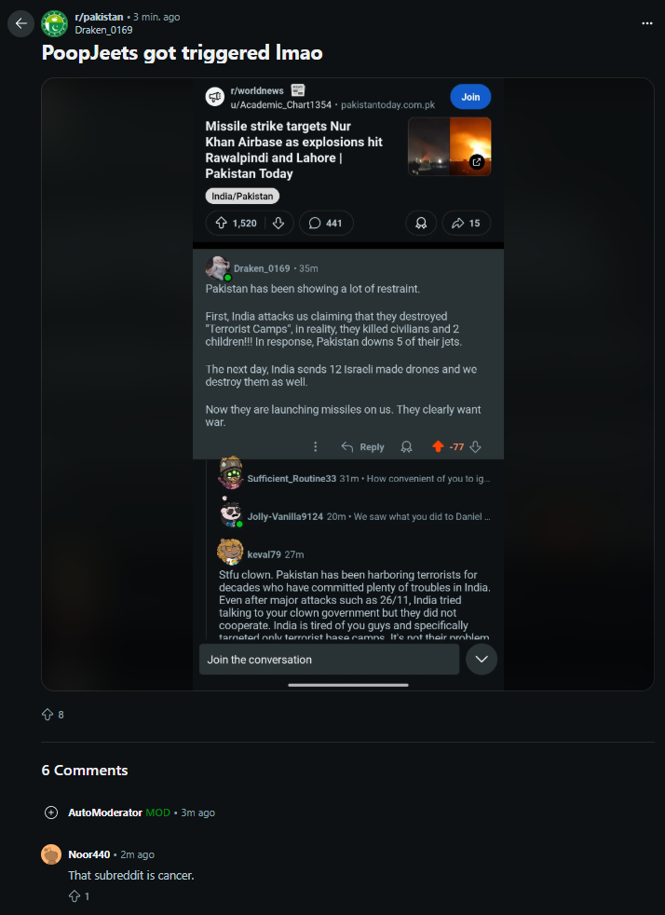Open the r/pakistan subreddit link
This screenshot has width=665, height=915.
coord(99,17)
